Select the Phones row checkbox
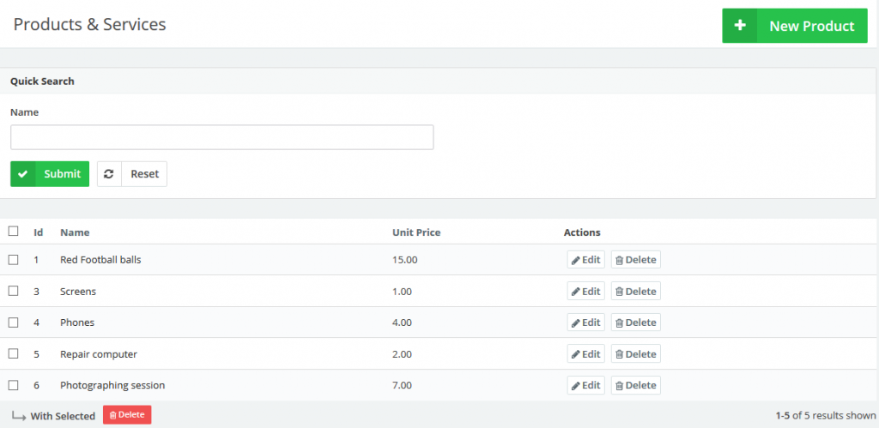879x428 pixels. (x=13, y=323)
